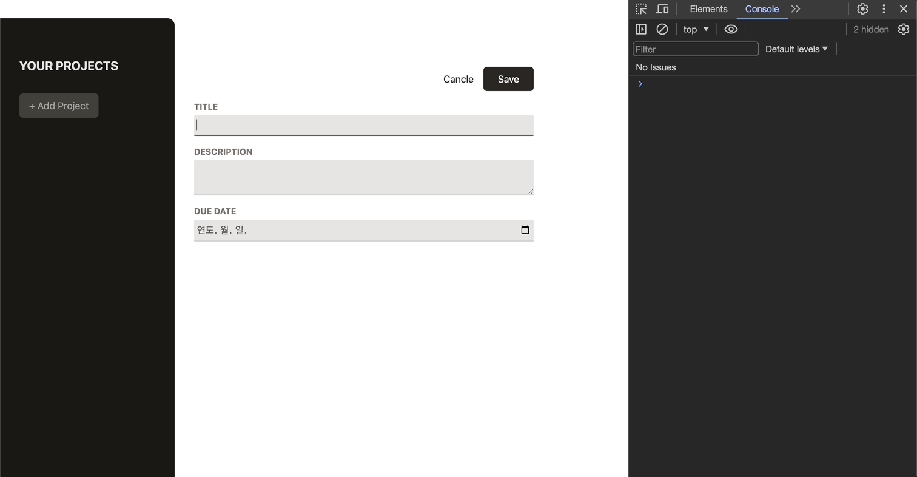
Task: Open the Default levels dropdown
Action: [796, 49]
